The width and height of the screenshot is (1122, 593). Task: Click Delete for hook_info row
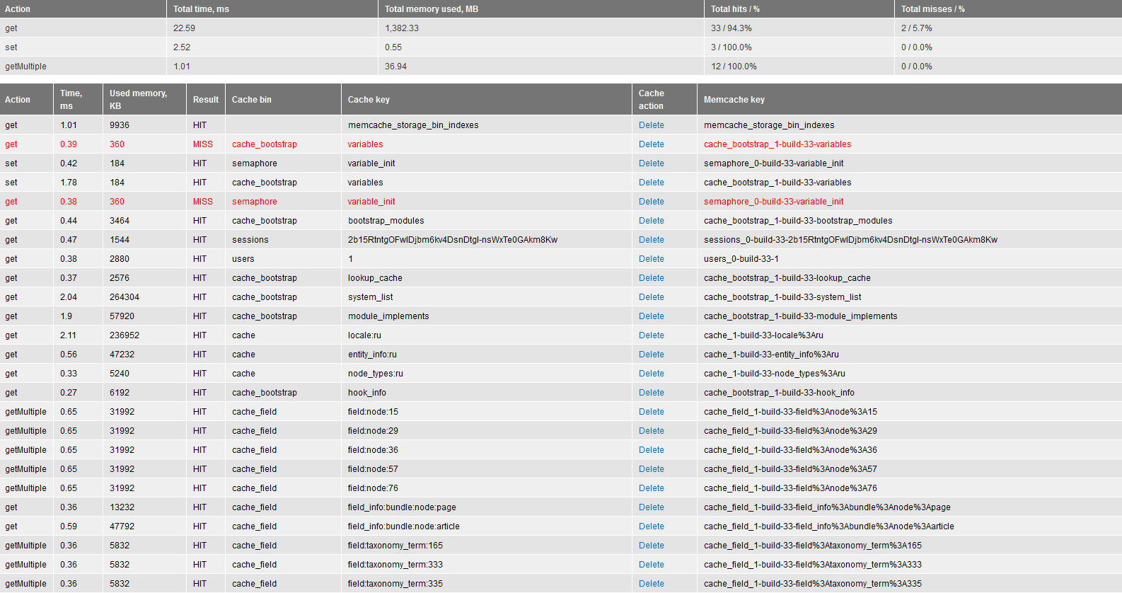click(651, 393)
